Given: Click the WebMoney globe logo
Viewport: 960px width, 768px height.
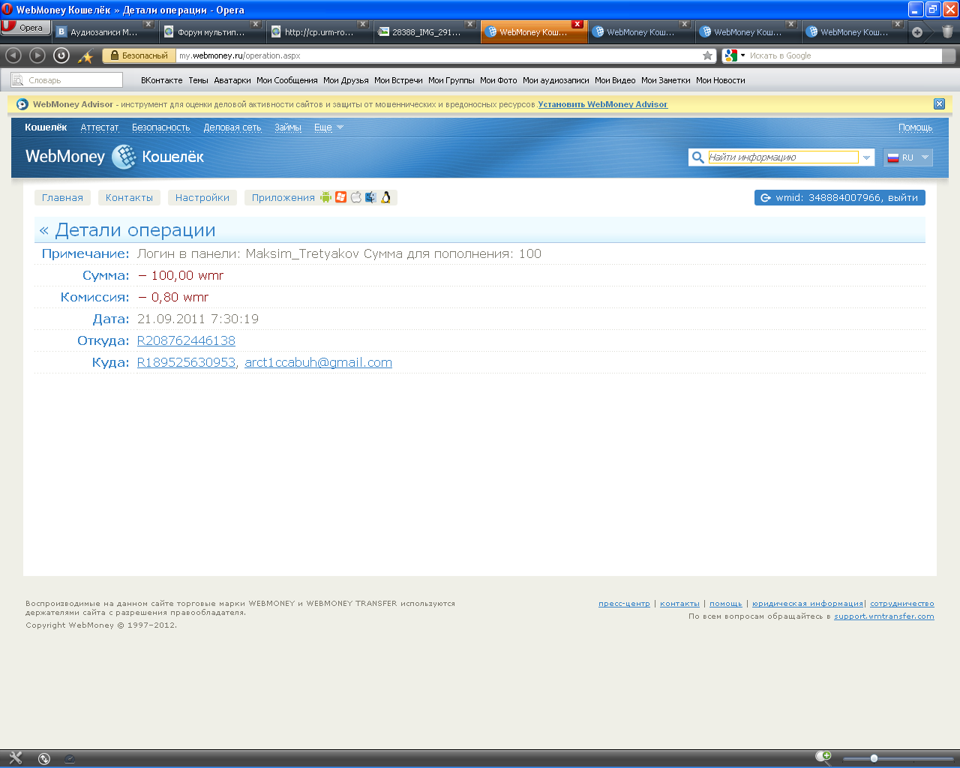Looking at the screenshot, I should tap(124, 157).
